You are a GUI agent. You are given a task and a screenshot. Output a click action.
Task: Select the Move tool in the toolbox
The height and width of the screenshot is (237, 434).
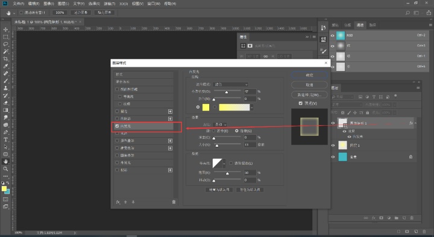click(x=5, y=29)
